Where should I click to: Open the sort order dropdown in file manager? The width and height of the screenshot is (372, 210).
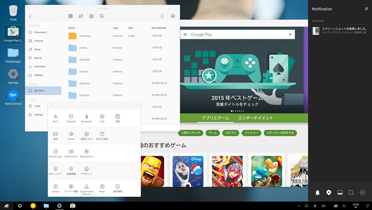point(81,16)
